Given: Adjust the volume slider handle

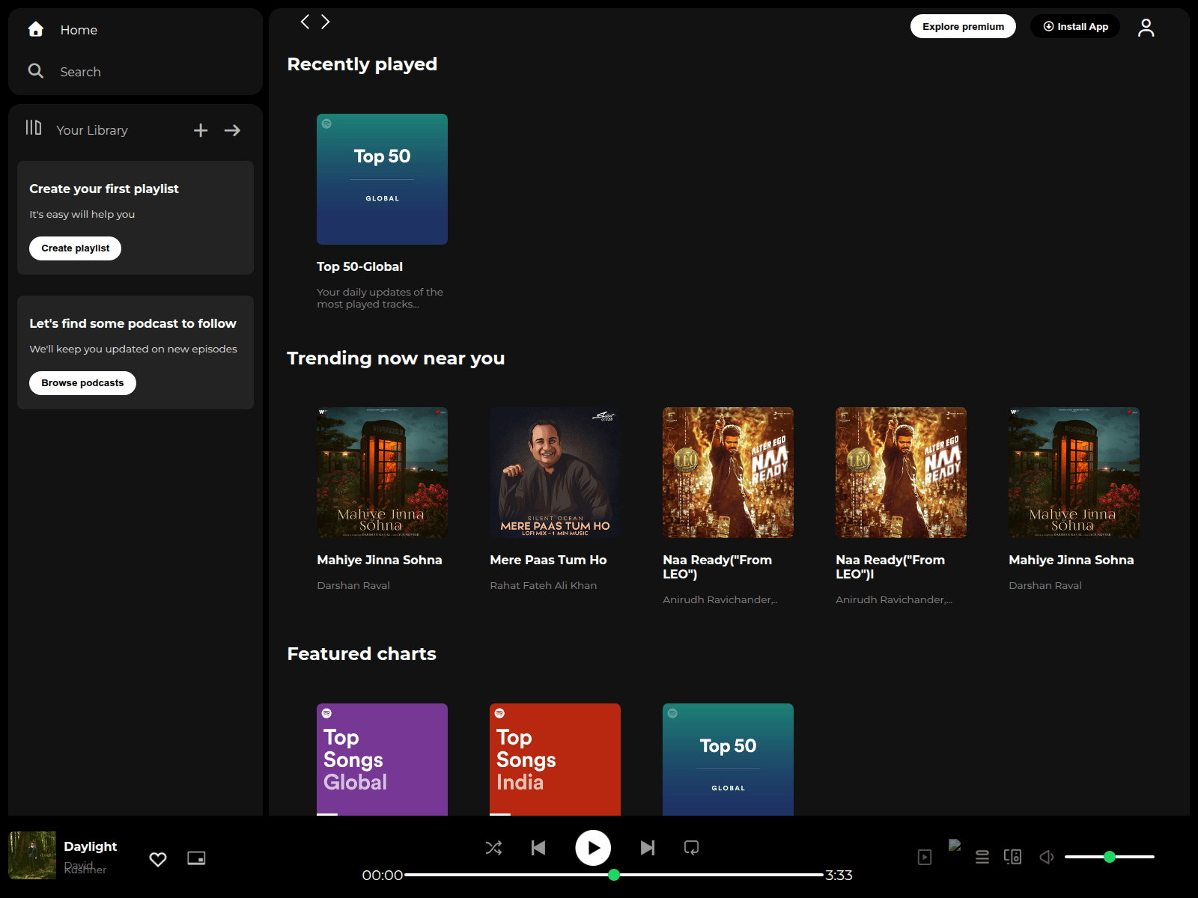Looking at the screenshot, I should click(x=1110, y=857).
